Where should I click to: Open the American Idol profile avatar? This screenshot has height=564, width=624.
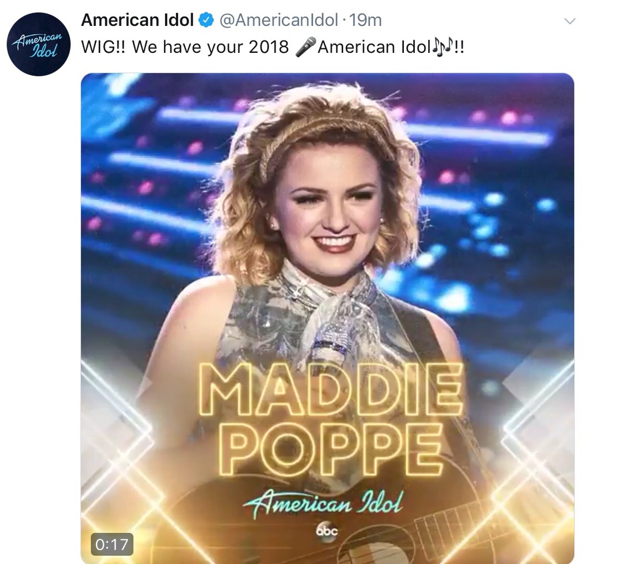point(39,44)
